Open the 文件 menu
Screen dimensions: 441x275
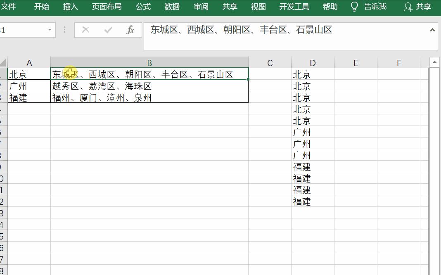click(x=10, y=7)
